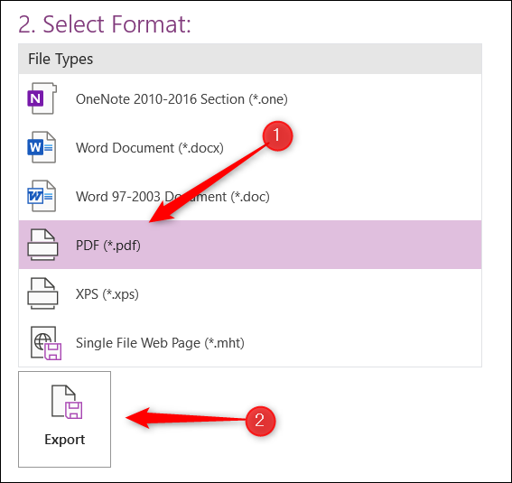The width and height of the screenshot is (512, 483).
Task: Choose XPS (*.xps) file type
Action: point(107,294)
